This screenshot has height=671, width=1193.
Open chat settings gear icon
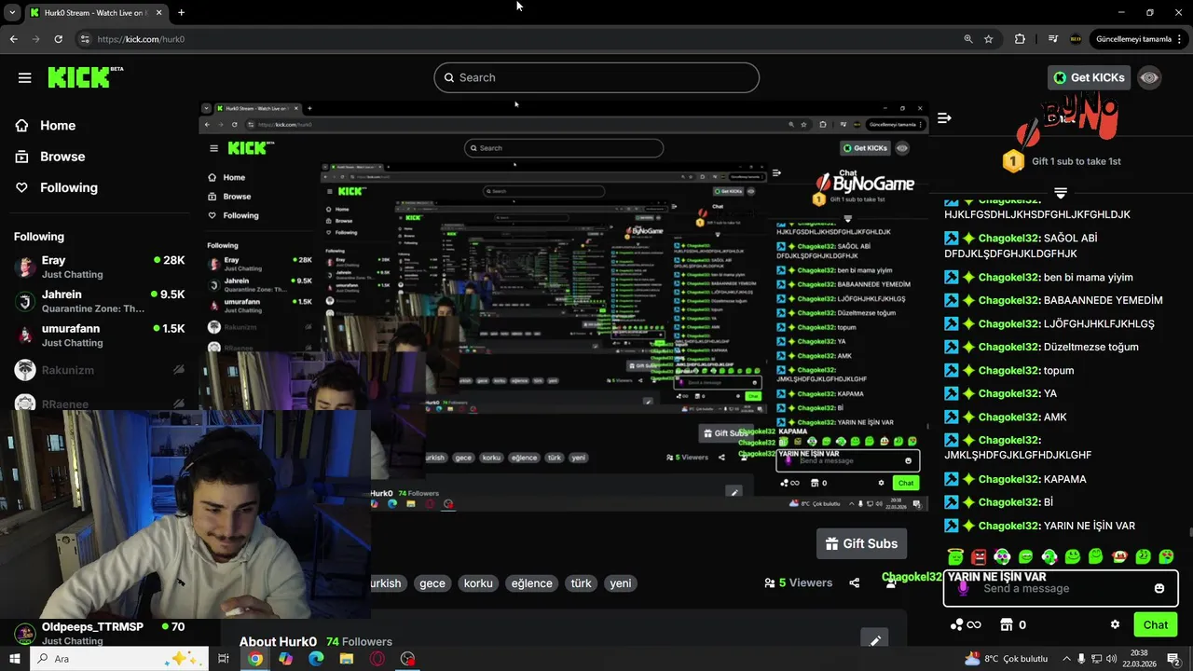[1115, 624]
